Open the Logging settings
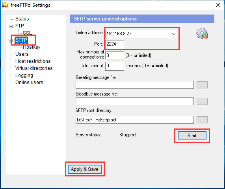The height and width of the screenshot is (189, 225). point(24,75)
